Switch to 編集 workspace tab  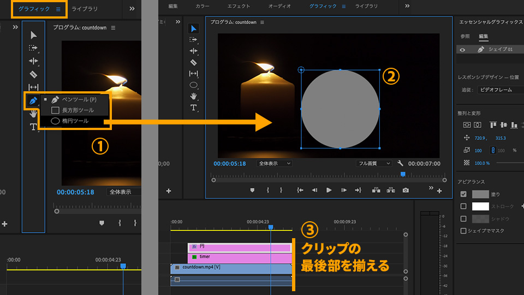click(173, 7)
